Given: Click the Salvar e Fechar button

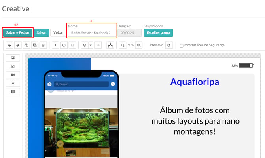Looking at the screenshot, I should coord(18,32).
